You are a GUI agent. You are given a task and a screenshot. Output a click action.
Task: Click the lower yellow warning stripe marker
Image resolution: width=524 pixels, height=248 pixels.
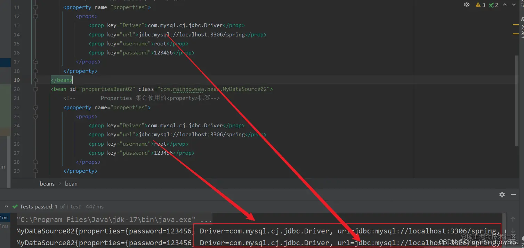516,34
